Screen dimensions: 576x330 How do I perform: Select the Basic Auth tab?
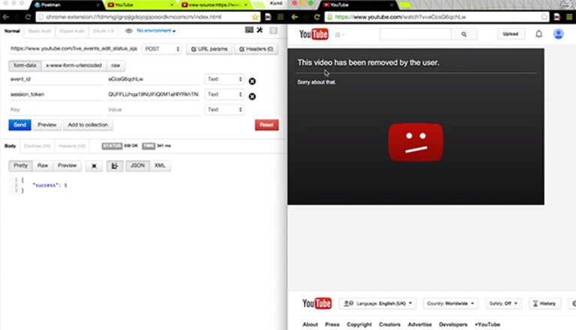40,31
